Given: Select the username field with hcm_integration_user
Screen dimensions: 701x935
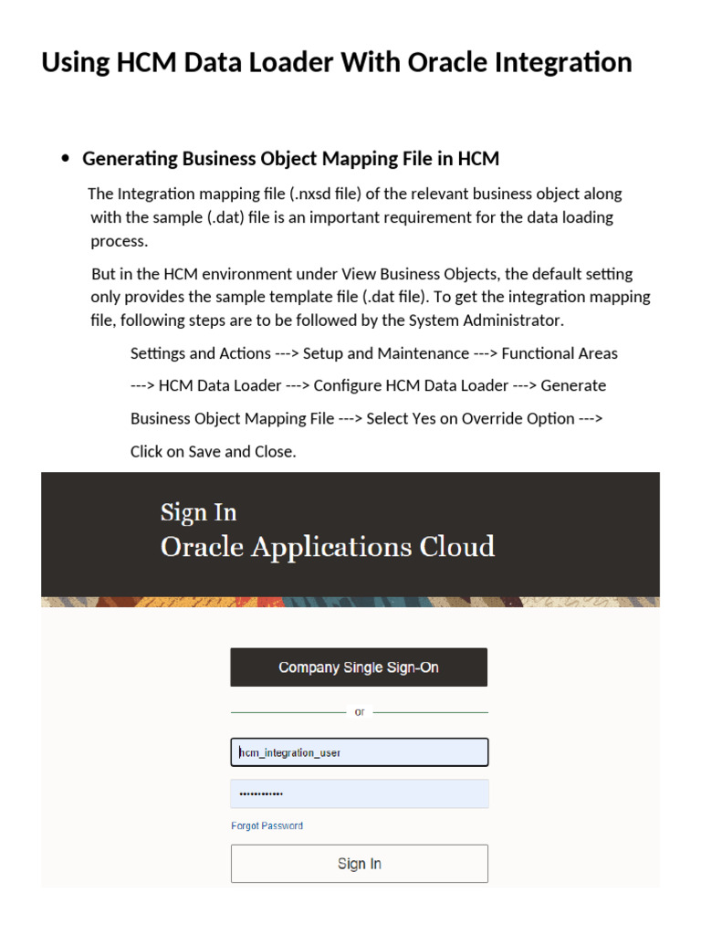Looking at the screenshot, I should [360, 752].
